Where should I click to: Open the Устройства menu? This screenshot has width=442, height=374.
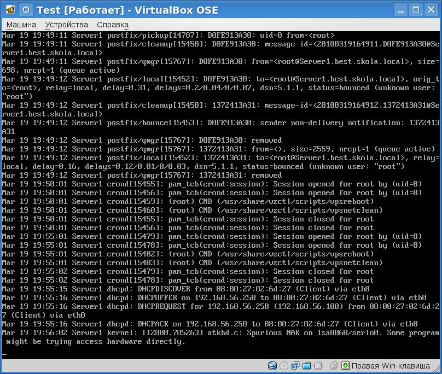[x=66, y=25]
